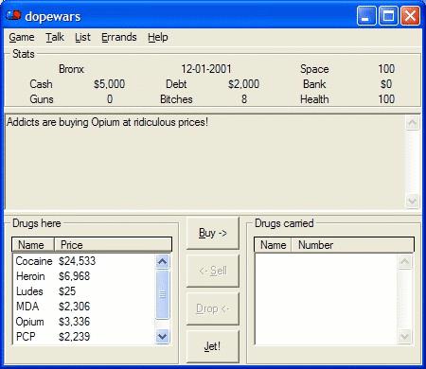Select MDA in the drug list
This screenshot has width=426, height=369.
tap(84, 307)
